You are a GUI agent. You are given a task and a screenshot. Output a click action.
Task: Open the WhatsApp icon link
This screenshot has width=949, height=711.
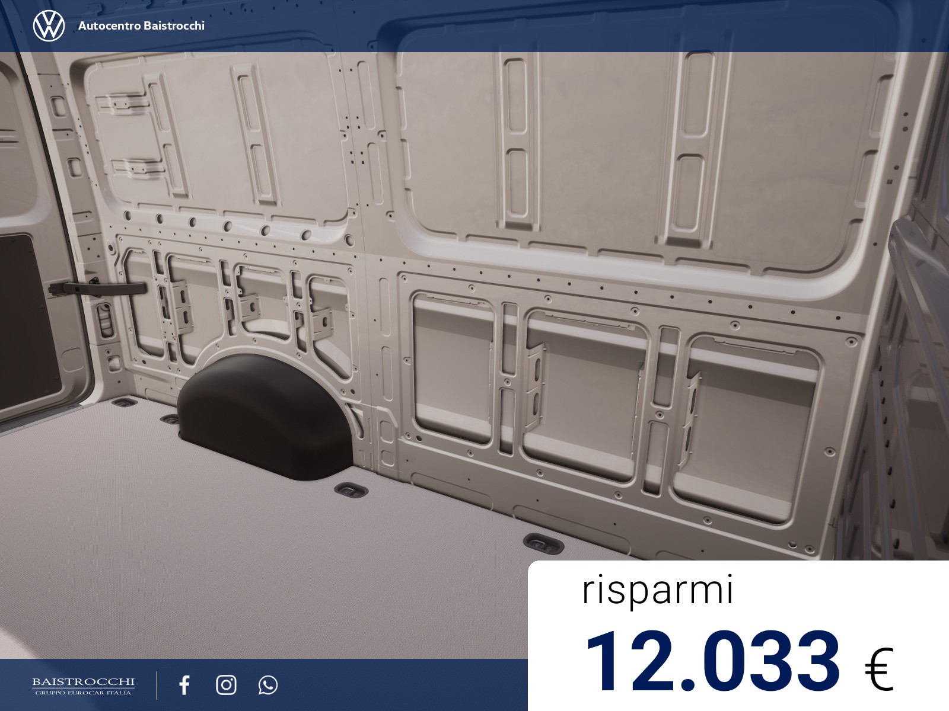coord(268,685)
